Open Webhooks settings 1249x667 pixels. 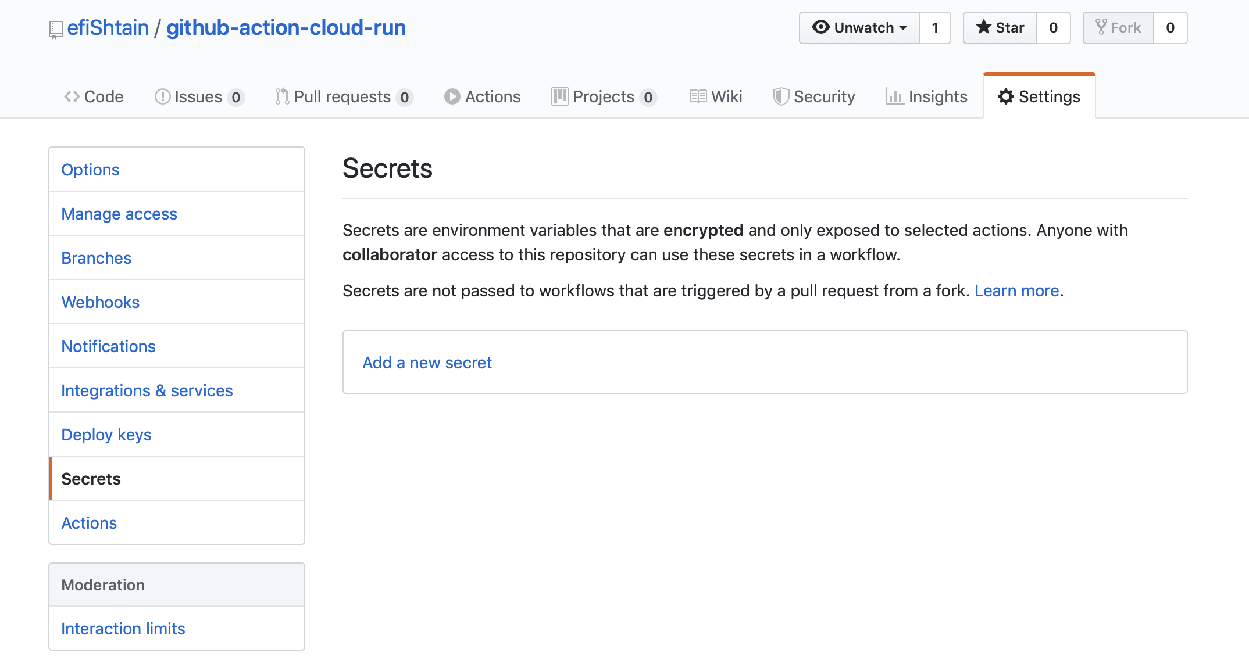coord(177,302)
